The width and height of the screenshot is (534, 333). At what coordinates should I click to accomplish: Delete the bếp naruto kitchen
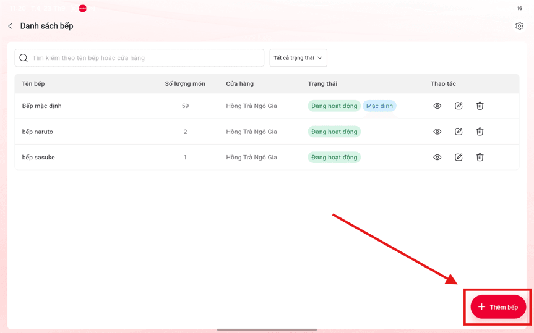coord(480,132)
